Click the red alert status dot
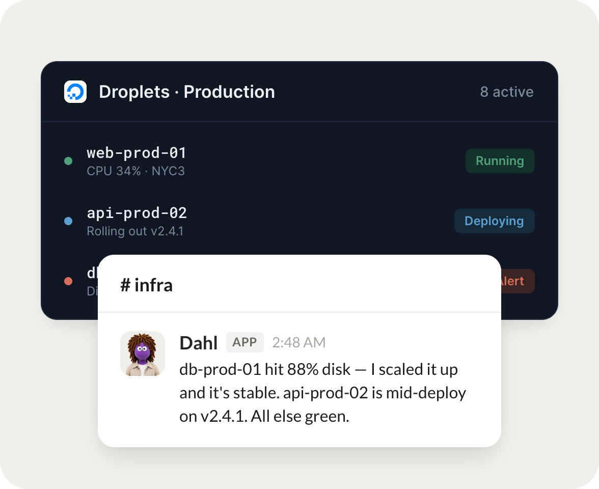 click(x=68, y=281)
